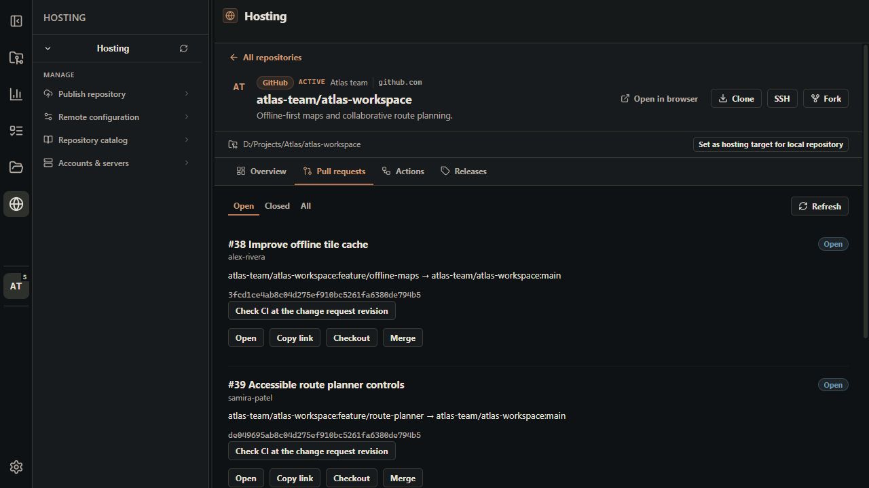The width and height of the screenshot is (869, 488).
Task: Select the Pull requests tab
Action: click(x=334, y=171)
